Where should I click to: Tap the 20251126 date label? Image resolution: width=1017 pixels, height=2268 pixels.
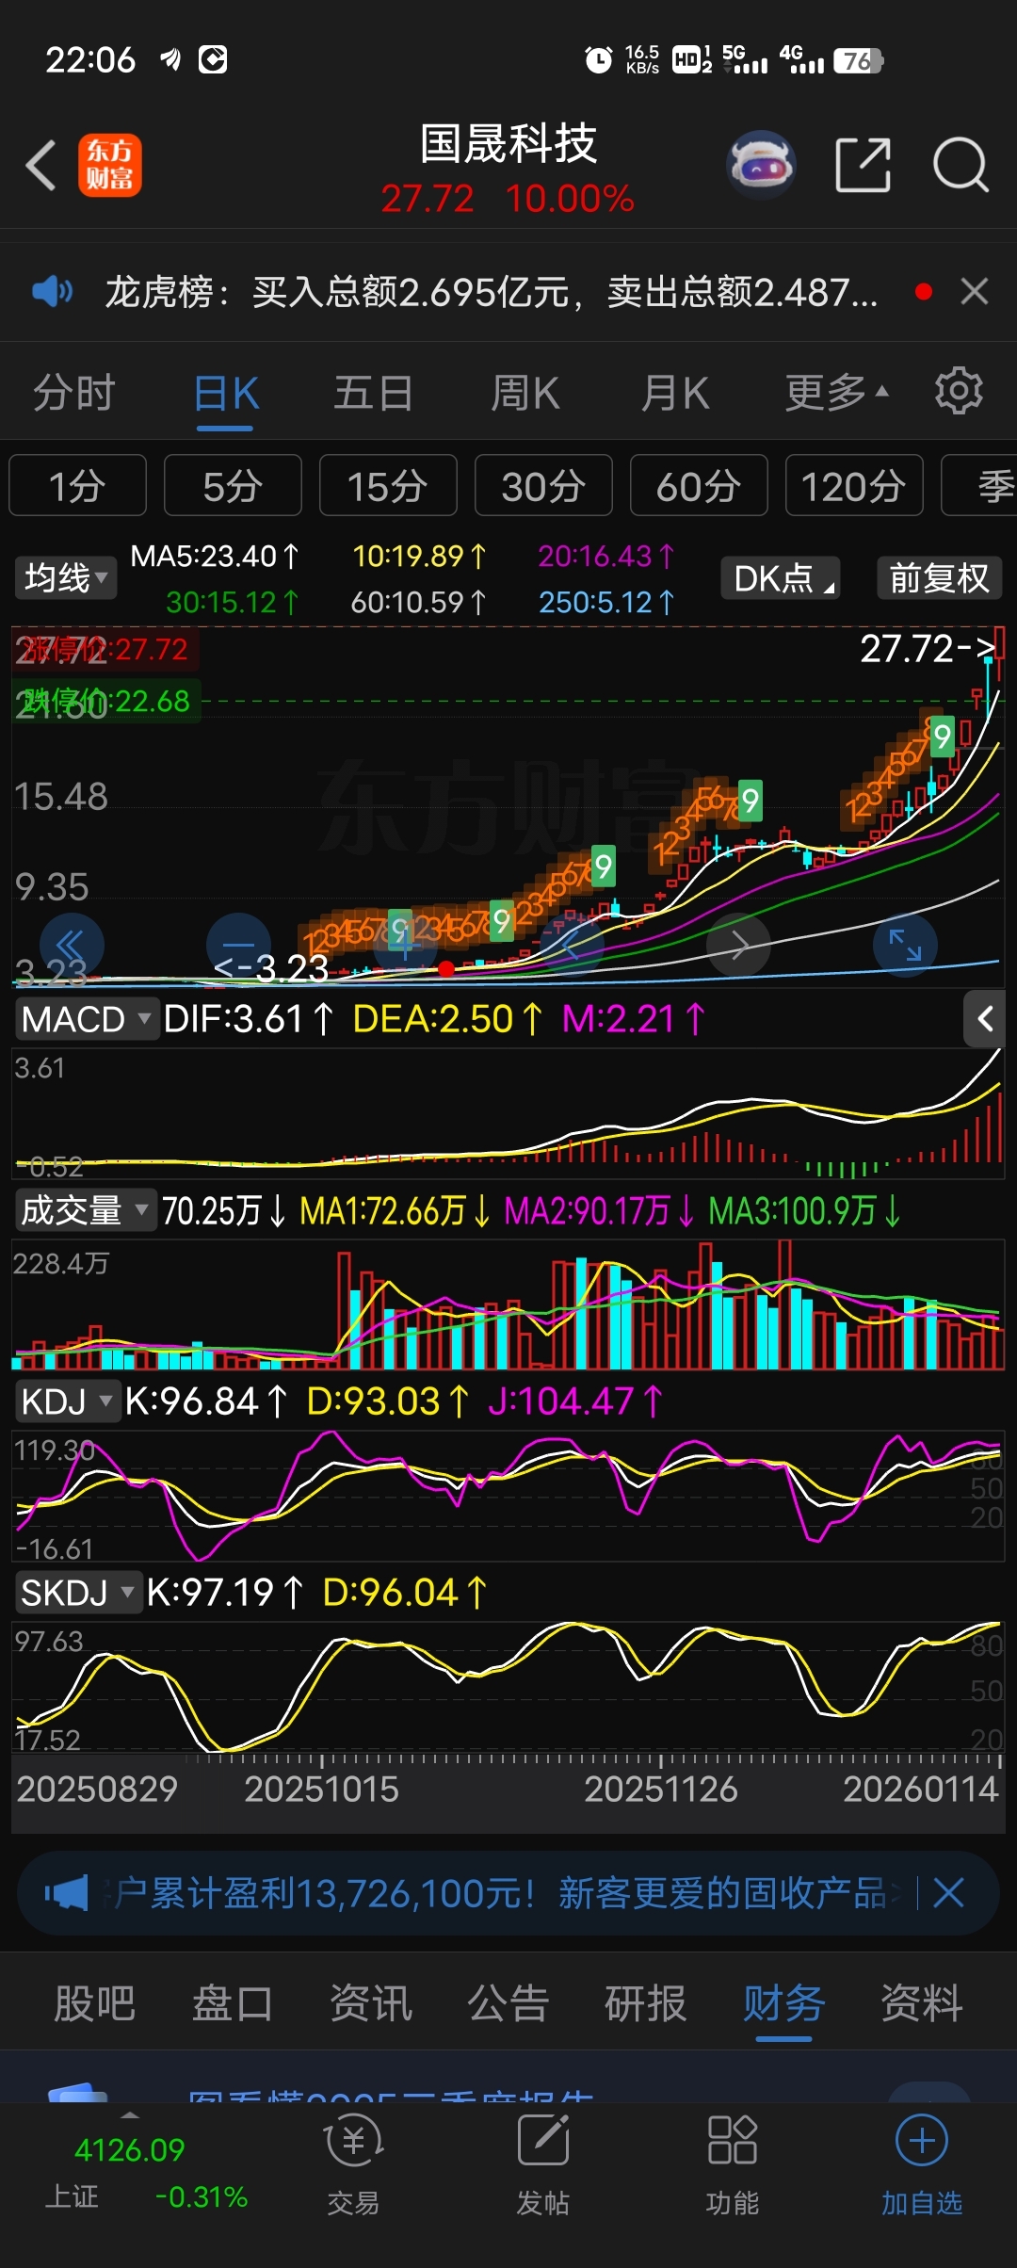[x=661, y=1789]
